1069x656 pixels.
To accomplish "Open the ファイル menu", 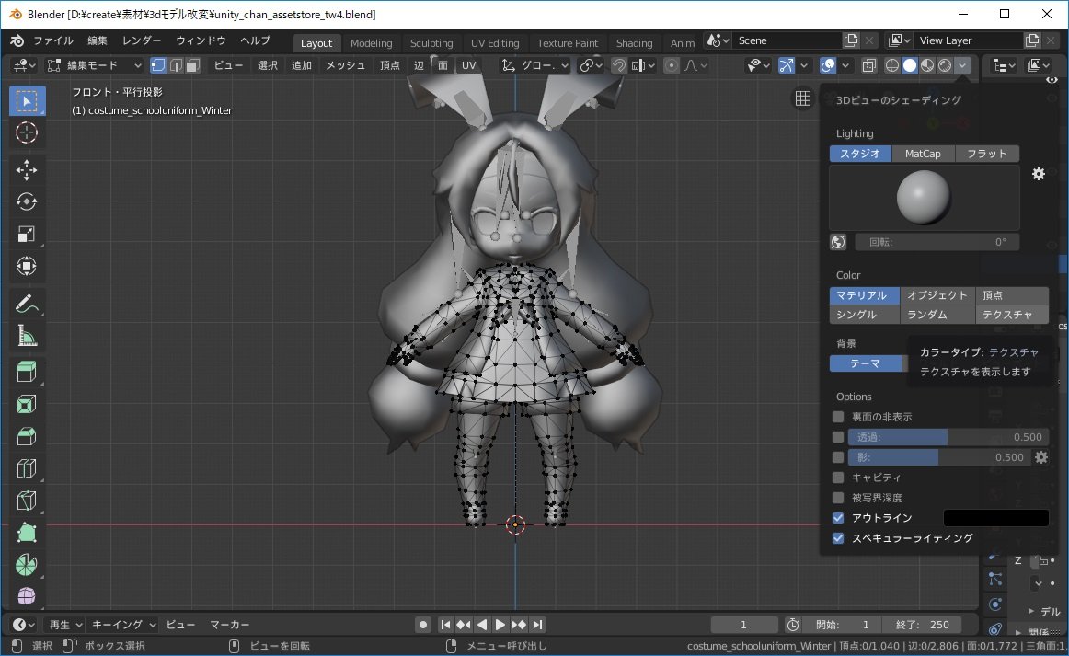I will [53, 40].
